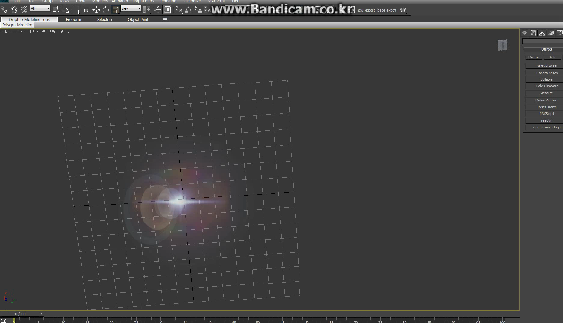The image size is (563, 323).
Task: Open the reference coordinate system dropdown
Action: point(131,9)
